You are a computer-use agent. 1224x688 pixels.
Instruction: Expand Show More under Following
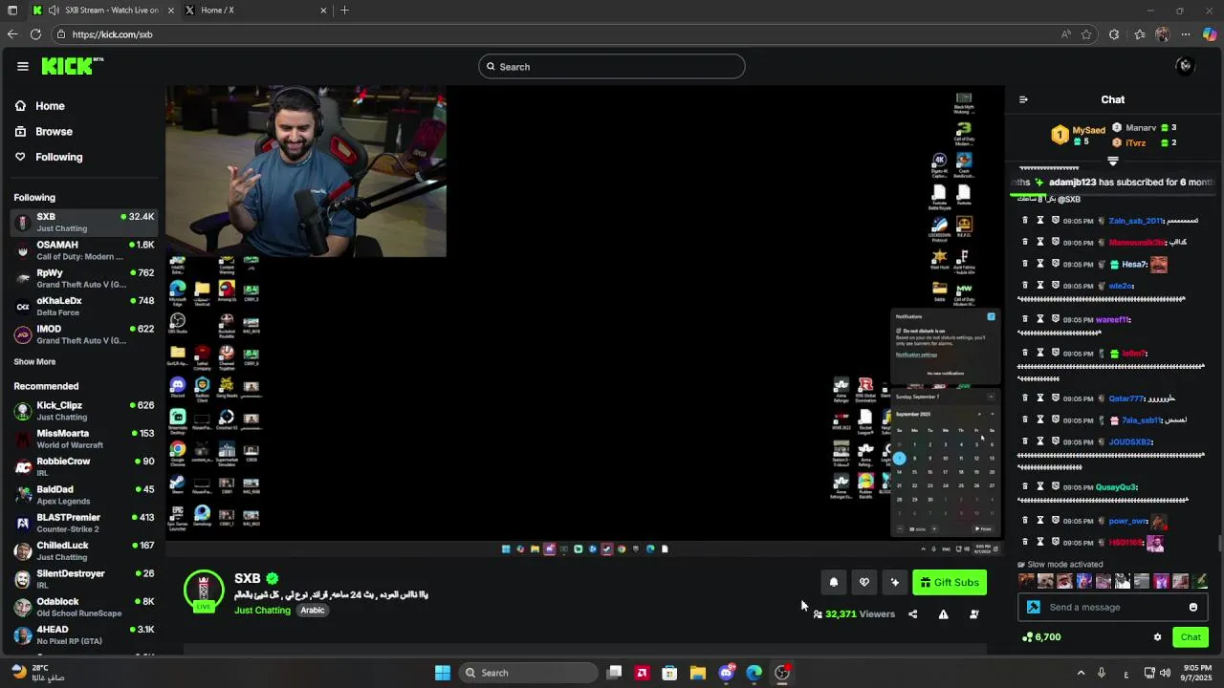[34, 362]
